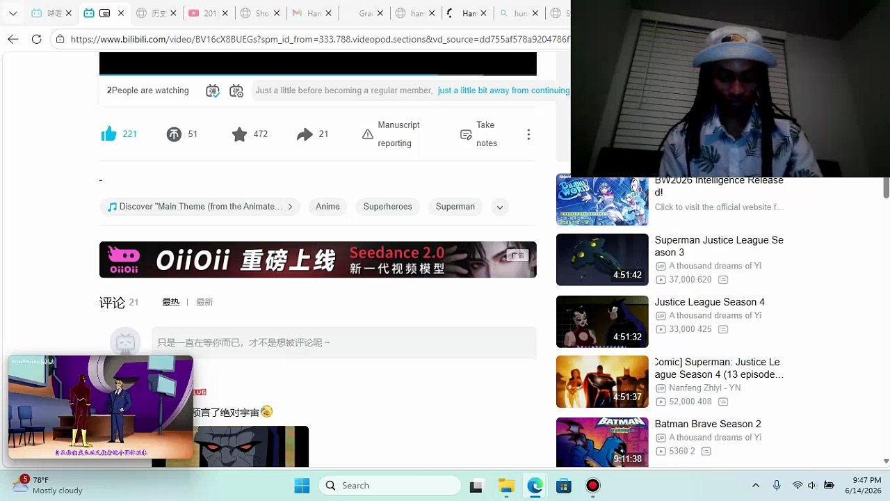Image resolution: width=890 pixels, height=501 pixels.
Task: Open Nanfeng Zhiyi - YN uploader page
Action: pos(704,388)
